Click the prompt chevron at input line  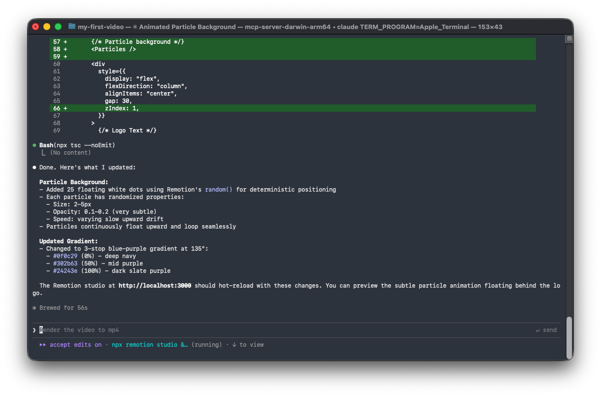click(x=34, y=330)
